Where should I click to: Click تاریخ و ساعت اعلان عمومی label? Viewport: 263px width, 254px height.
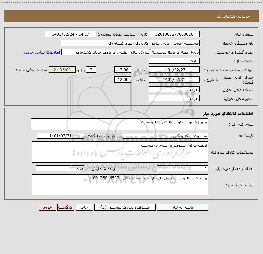[x=122, y=34]
